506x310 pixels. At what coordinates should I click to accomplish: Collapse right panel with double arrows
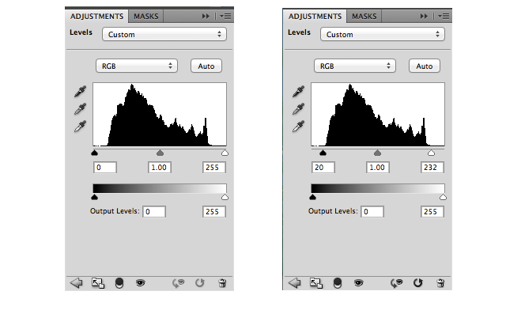424,16
